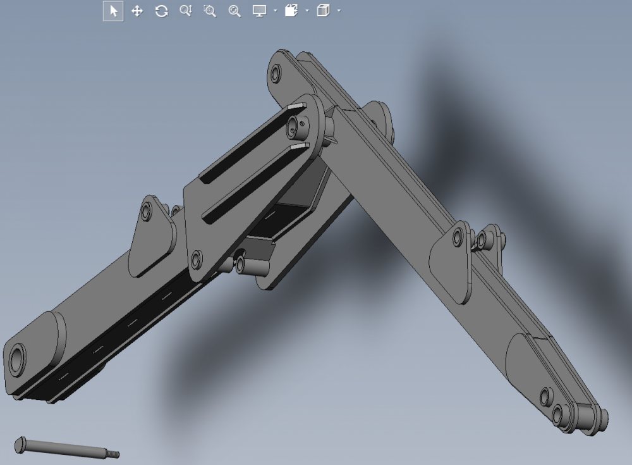Click the view orientation cube icon

tap(291, 11)
